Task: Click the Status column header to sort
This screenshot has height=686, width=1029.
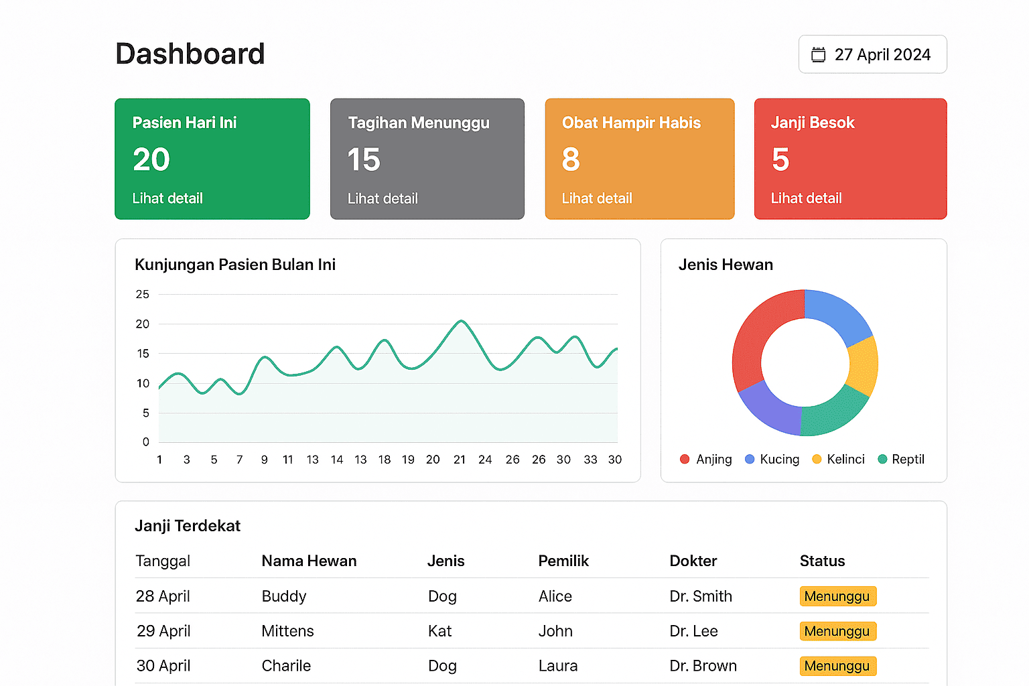Action: (x=822, y=561)
